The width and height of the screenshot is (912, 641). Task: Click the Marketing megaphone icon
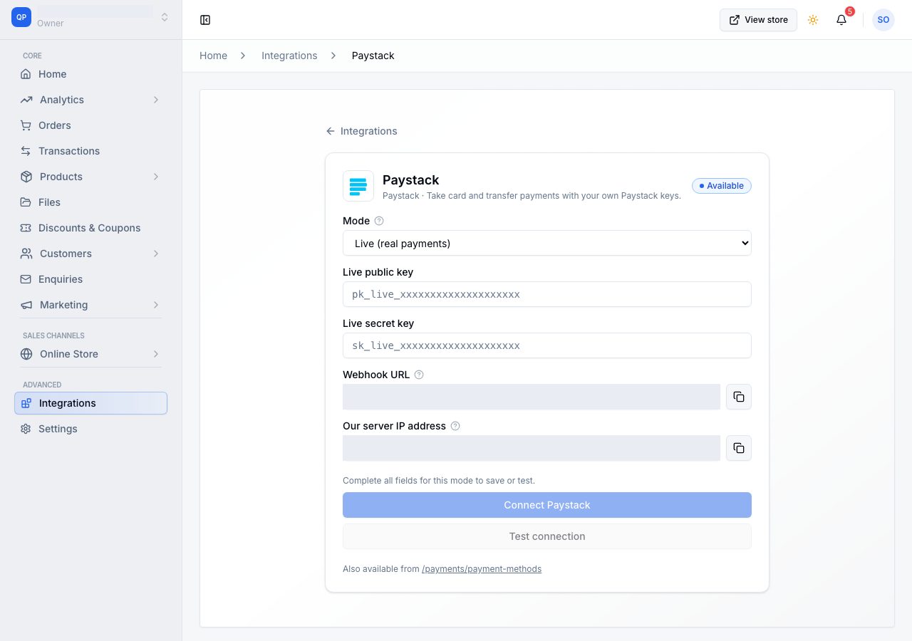tap(26, 305)
